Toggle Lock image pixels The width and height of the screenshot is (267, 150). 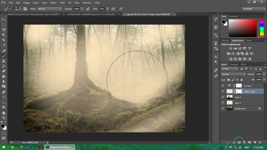(233, 80)
